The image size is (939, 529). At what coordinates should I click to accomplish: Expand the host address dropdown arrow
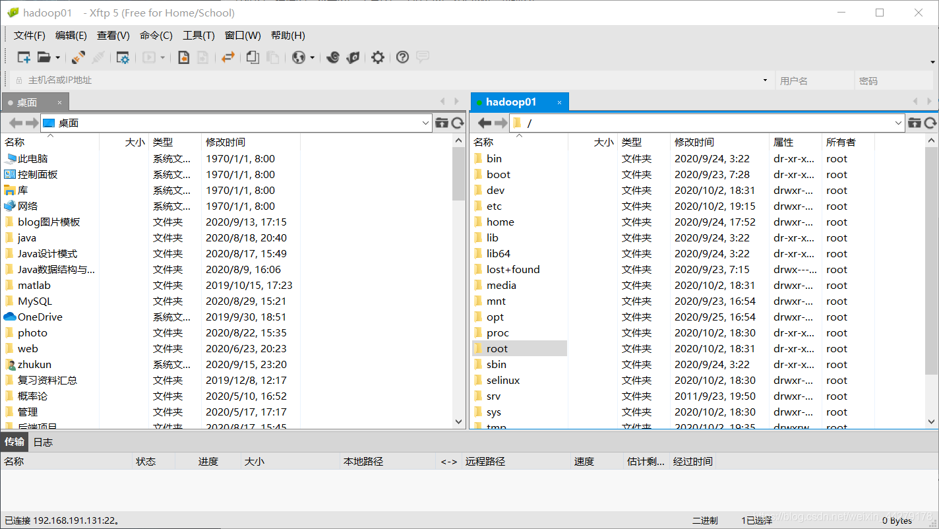(766, 80)
